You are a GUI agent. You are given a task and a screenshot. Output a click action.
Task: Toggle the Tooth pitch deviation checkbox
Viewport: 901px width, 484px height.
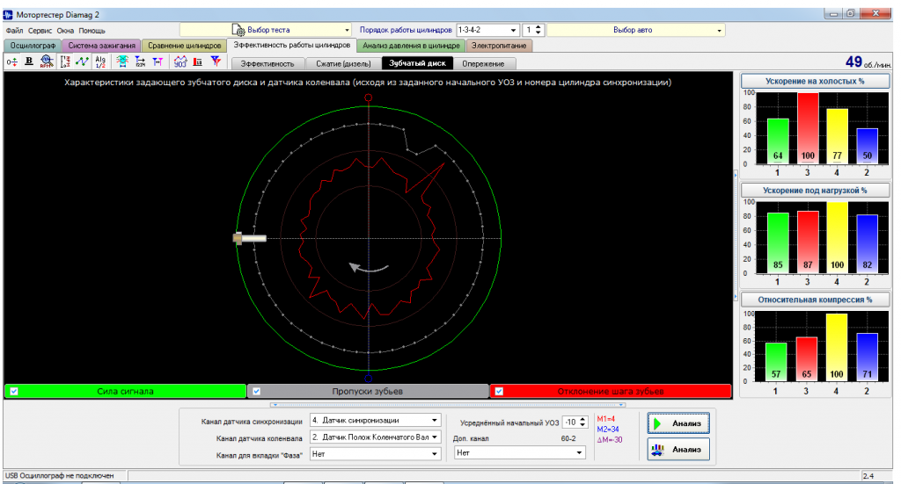500,391
